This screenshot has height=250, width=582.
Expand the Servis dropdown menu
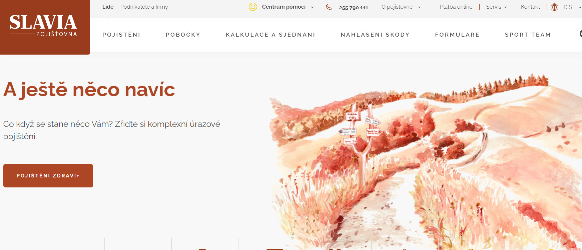tap(496, 7)
